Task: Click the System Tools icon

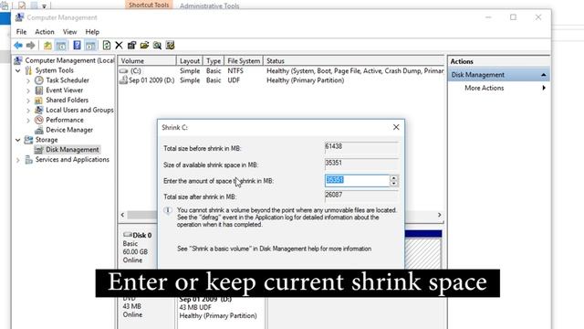Action: click(28, 70)
